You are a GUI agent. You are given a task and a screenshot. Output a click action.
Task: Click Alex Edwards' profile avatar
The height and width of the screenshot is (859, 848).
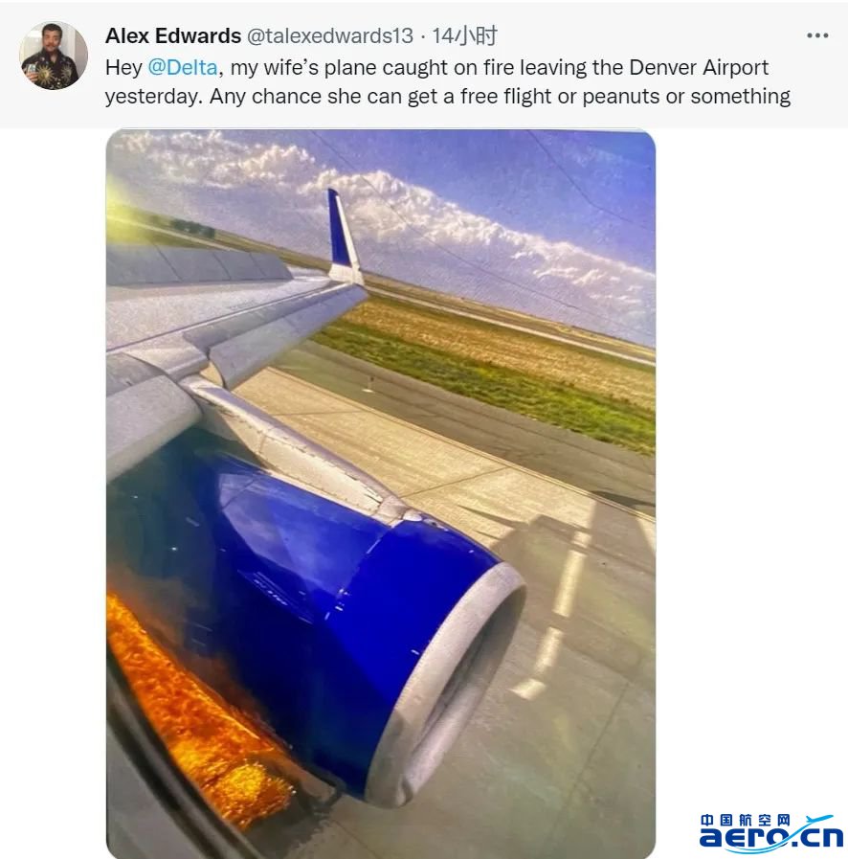tap(54, 56)
